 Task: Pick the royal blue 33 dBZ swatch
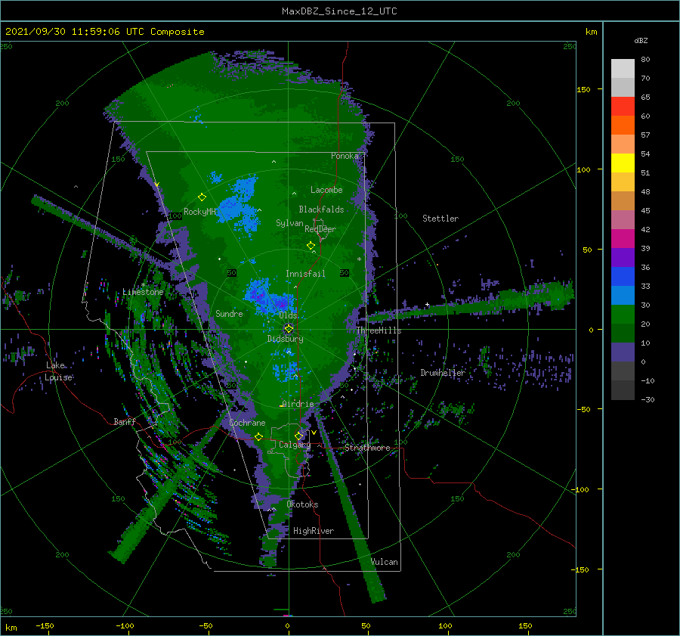pyautogui.click(x=623, y=276)
